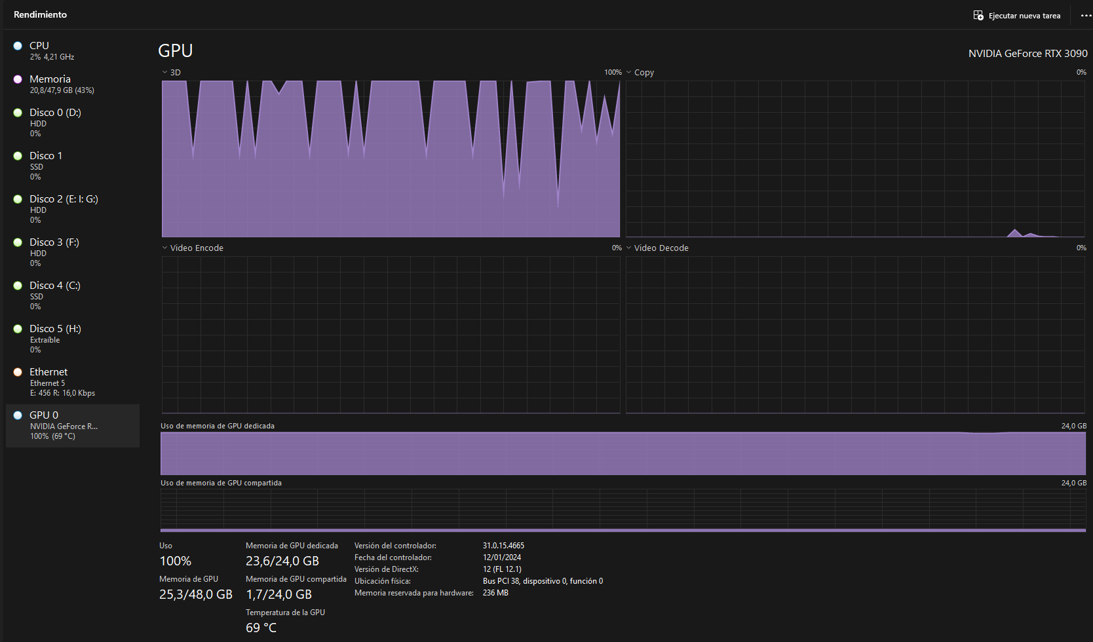
Task: Click the Ethernet circle indicator icon
Action: point(18,372)
